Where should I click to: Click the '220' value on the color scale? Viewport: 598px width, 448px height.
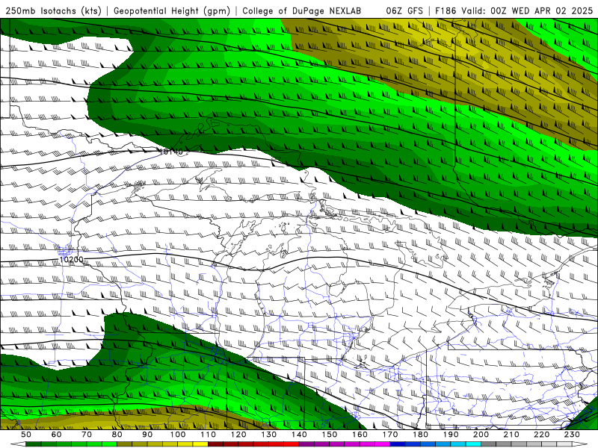pos(541,435)
